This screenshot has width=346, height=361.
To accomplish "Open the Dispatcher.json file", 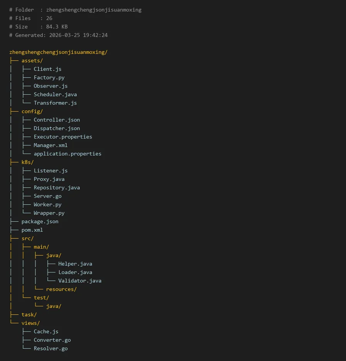I will (x=57, y=128).
